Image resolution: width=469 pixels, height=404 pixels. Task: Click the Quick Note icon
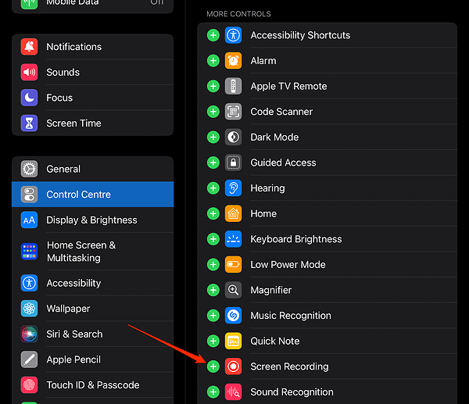[x=233, y=341]
